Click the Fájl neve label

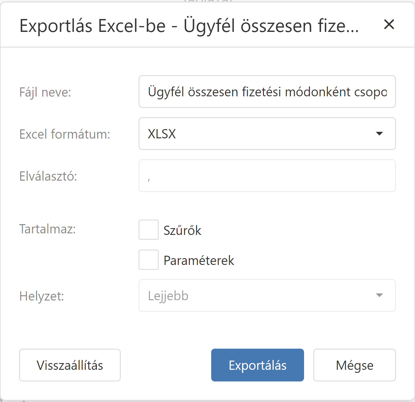tap(45, 92)
